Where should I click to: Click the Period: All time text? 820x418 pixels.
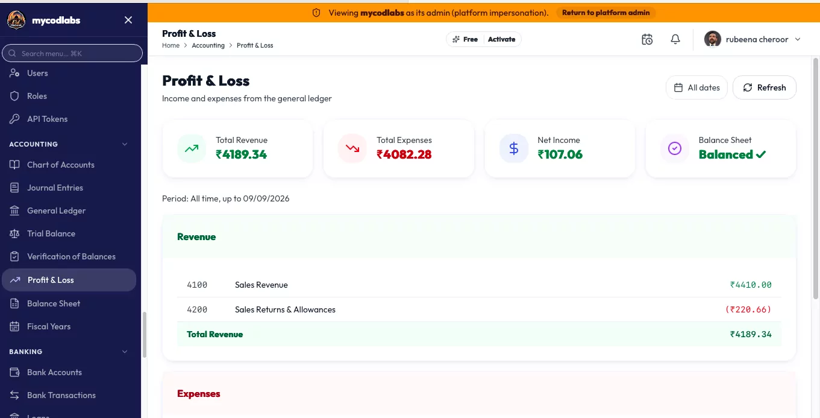coord(226,198)
